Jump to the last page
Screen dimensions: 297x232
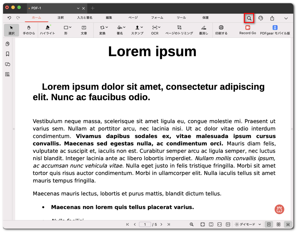[x=169, y=224]
